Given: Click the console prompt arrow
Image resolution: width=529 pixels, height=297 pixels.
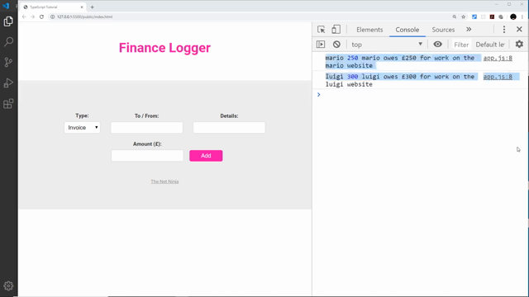Looking at the screenshot, I should pos(318,95).
